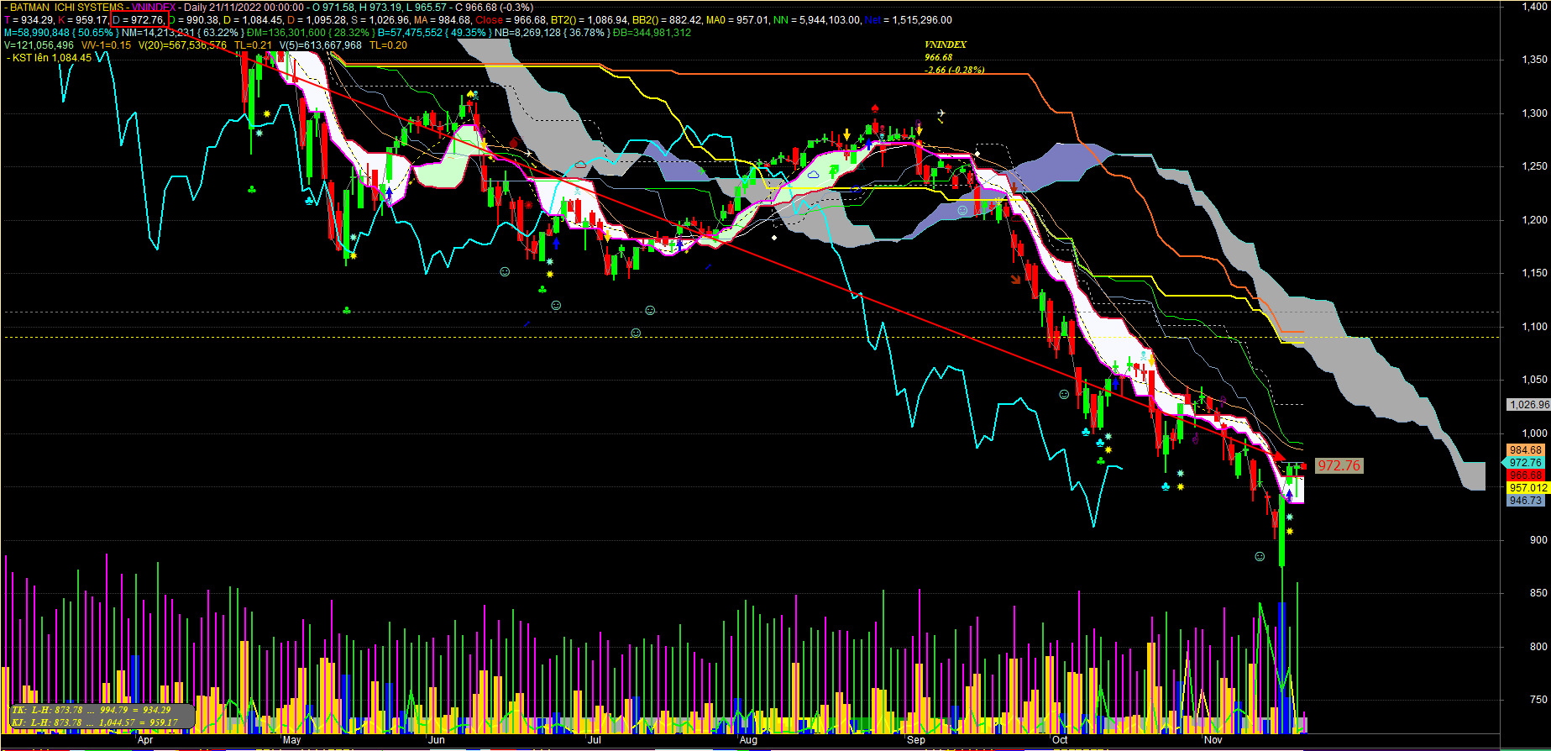Image resolution: width=1551 pixels, height=751 pixels.
Task: Click the red 966.68 close price label
Action: coord(1525,475)
